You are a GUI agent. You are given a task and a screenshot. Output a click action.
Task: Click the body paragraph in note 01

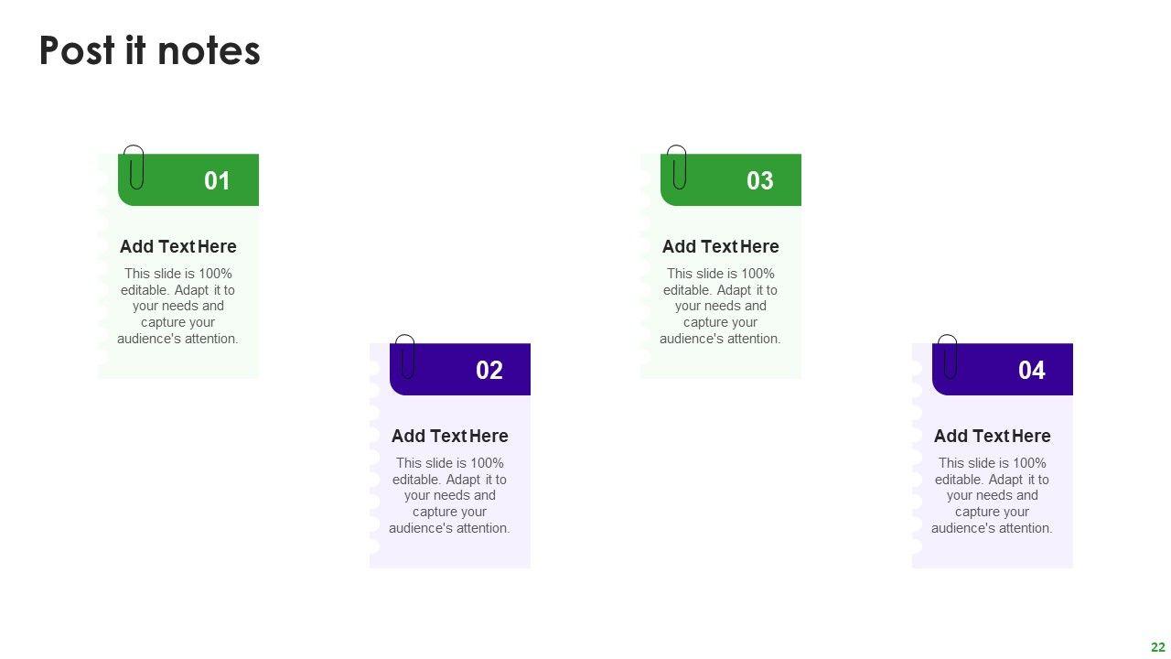click(x=177, y=306)
